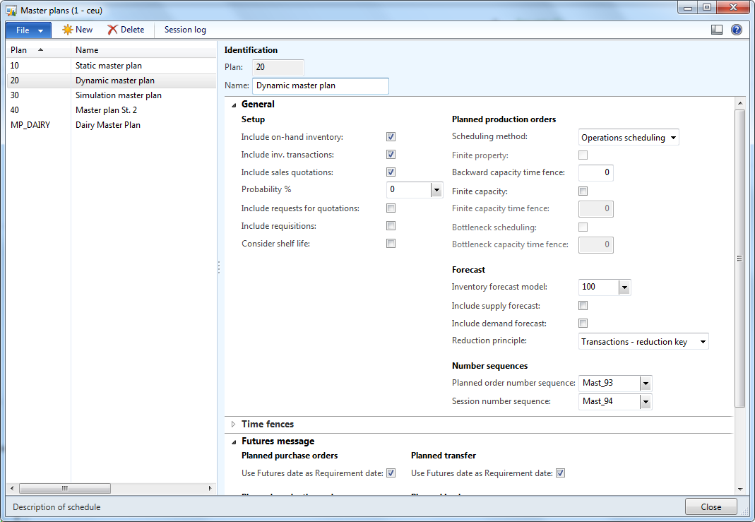Enable Include requisitions
This screenshot has width=755, height=522.
(x=391, y=225)
